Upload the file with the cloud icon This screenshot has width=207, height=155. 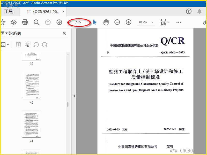coord(14,22)
